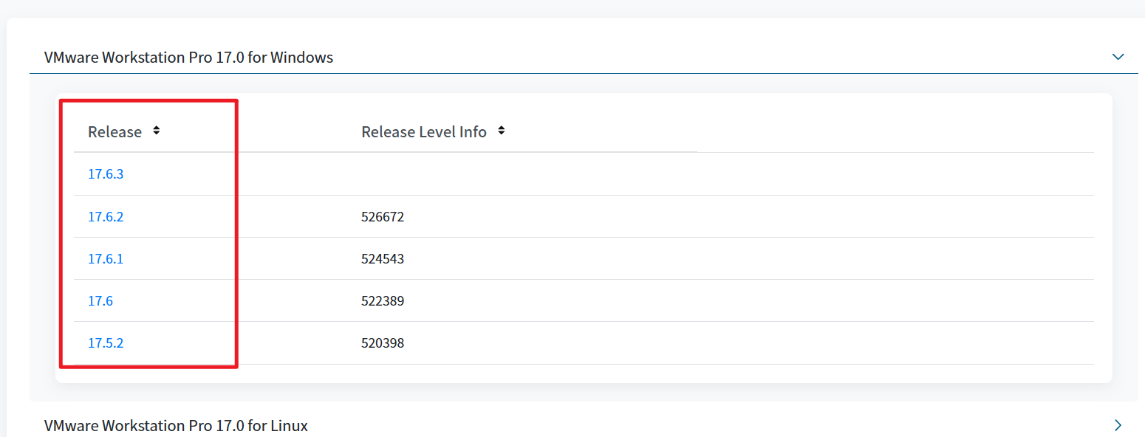The width and height of the screenshot is (1145, 437).
Task: Open the 17.6 release link
Action: (100, 300)
